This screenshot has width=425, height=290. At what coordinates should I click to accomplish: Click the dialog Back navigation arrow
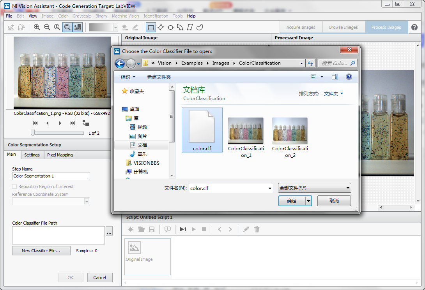coord(120,63)
